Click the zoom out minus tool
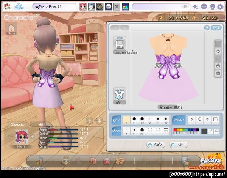This screenshot has width=227, height=178. click(x=218, y=59)
